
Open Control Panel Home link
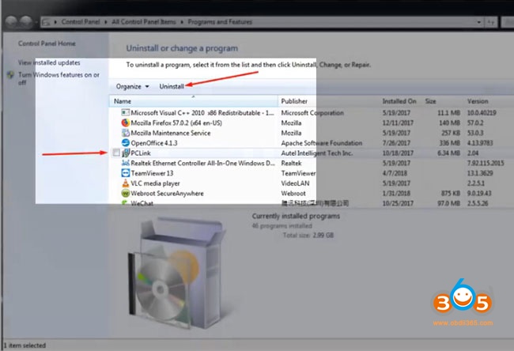47,43
